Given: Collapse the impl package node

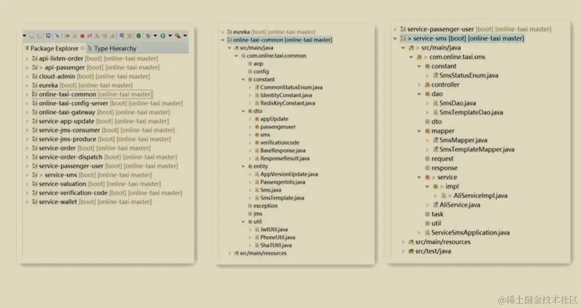Looking at the screenshot, I should 427,186.
